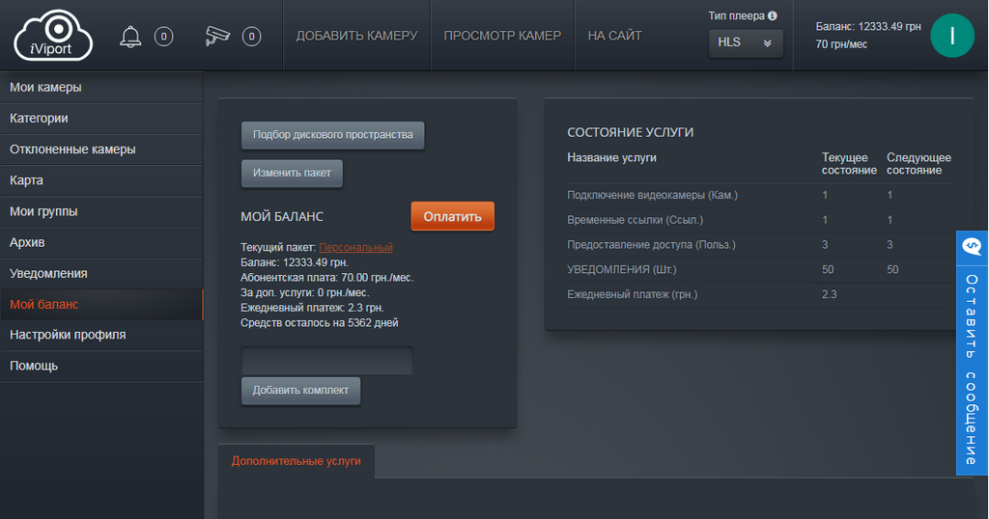Click the Название услуги column header
Image resolution: width=989 pixels, height=519 pixels.
(611, 157)
